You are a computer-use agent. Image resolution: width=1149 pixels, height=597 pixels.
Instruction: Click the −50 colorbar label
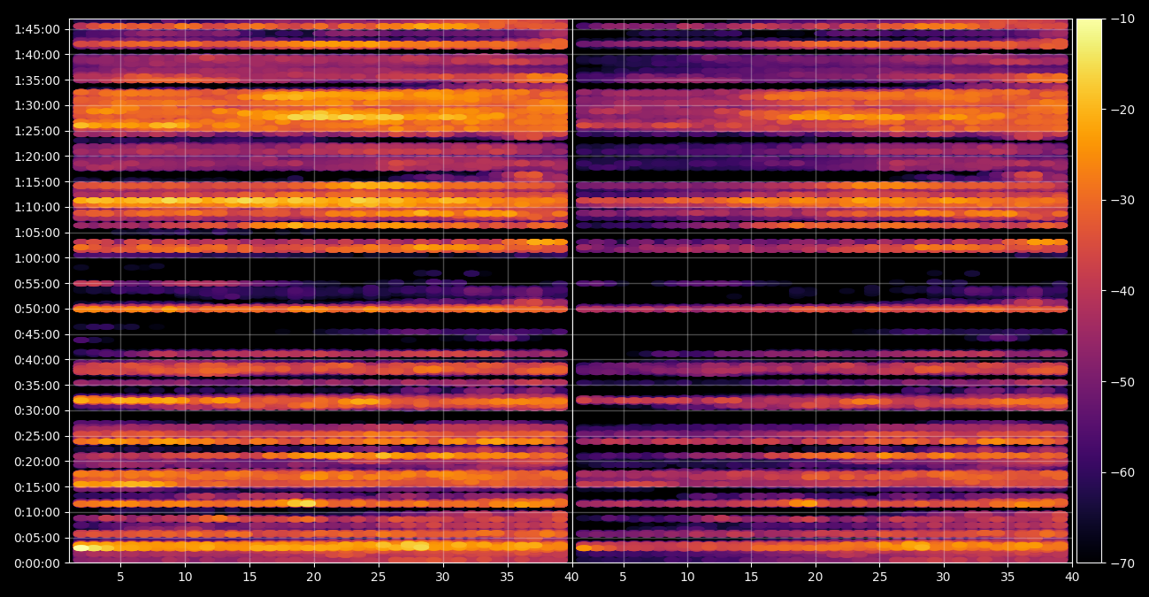coord(1123,382)
